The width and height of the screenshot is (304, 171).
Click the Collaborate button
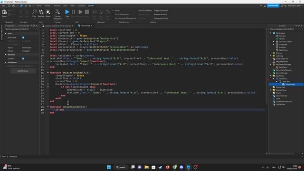coord(273,6)
